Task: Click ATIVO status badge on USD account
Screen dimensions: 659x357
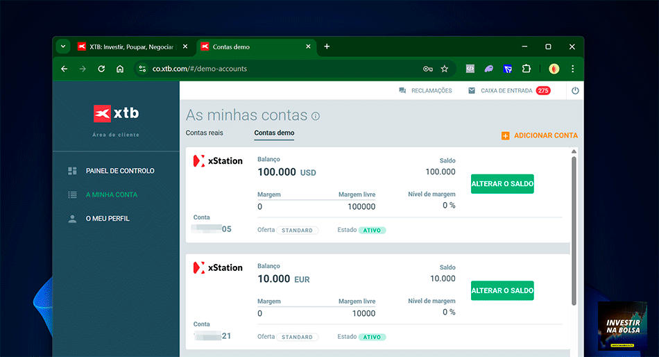Action: click(x=372, y=231)
